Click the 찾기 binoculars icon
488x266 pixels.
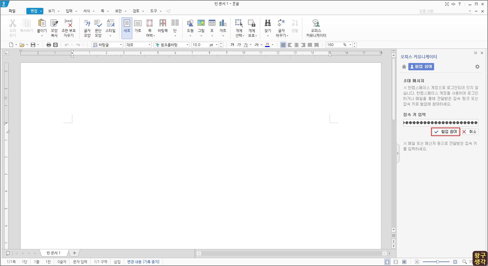[x=268, y=23]
